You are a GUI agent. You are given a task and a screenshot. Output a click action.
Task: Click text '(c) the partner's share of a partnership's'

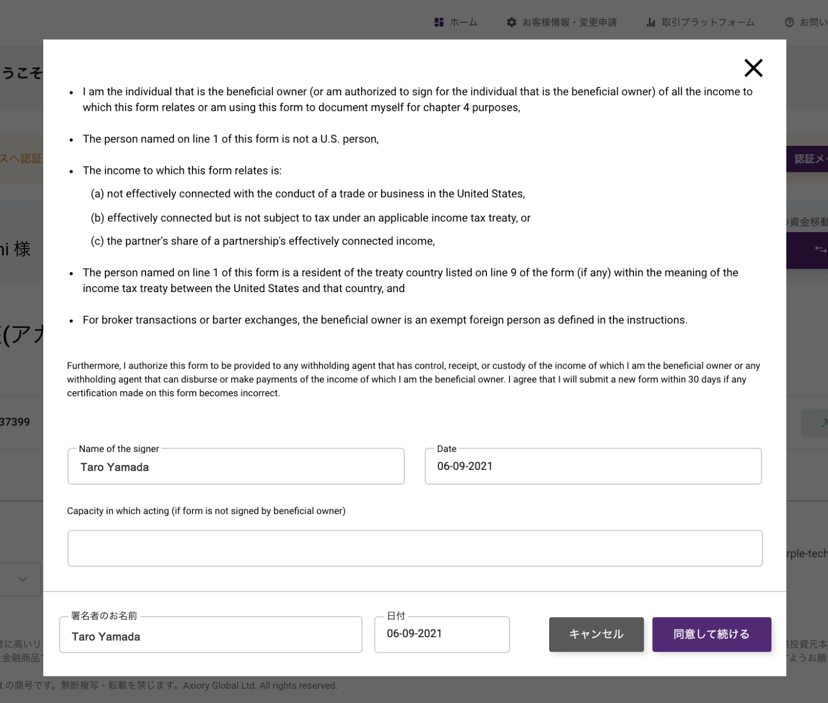[x=263, y=241]
